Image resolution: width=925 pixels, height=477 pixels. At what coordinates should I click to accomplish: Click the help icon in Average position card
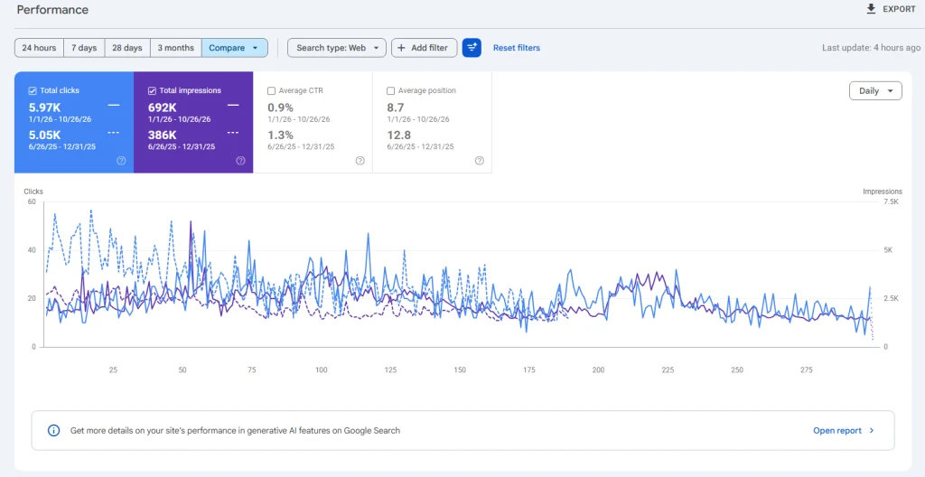tap(479, 161)
